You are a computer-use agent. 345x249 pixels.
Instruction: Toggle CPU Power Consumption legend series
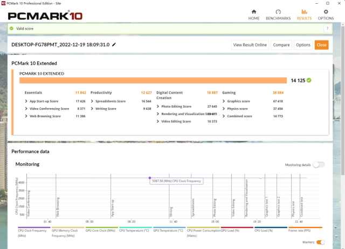[203, 232]
